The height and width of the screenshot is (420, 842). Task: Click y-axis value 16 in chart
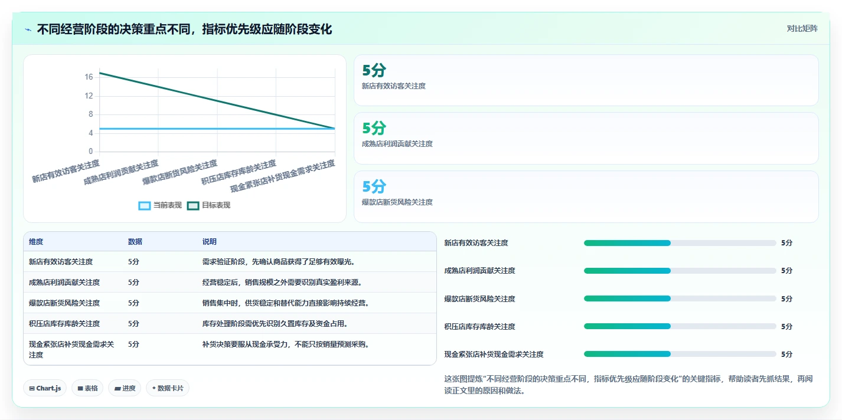coord(89,77)
